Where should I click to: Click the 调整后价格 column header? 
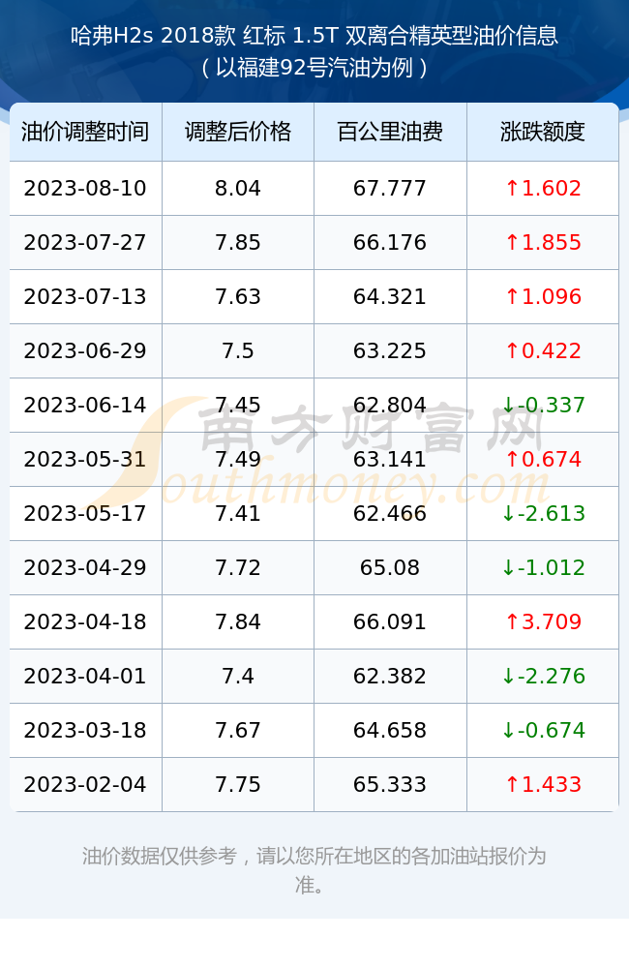(238, 132)
